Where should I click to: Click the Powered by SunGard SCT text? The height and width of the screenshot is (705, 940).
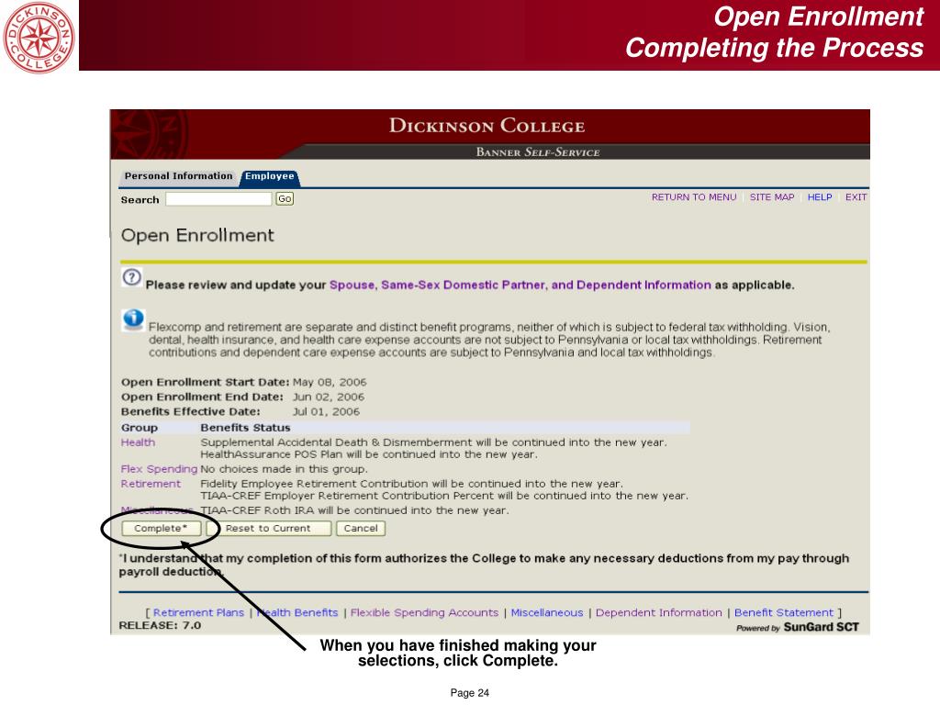point(798,627)
